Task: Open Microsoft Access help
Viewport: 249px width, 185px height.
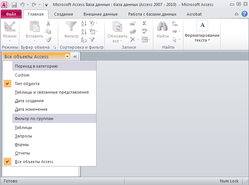Action: click(245, 14)
